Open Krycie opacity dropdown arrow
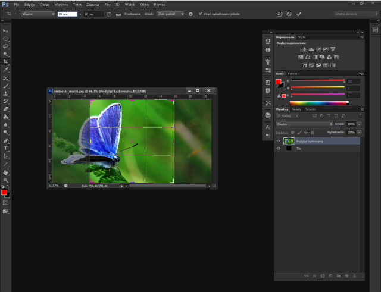 360,124
